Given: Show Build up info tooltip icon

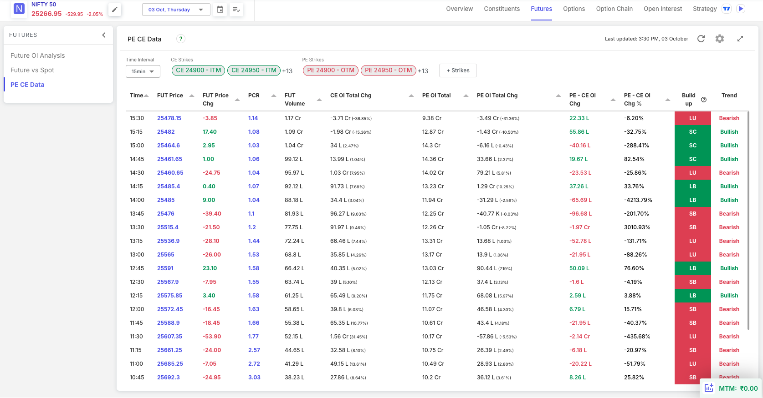Looking at the screenshot, I should tap(704, 100).
